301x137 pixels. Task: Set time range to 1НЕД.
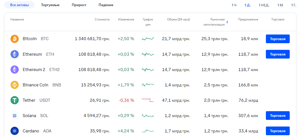[264, 5]
